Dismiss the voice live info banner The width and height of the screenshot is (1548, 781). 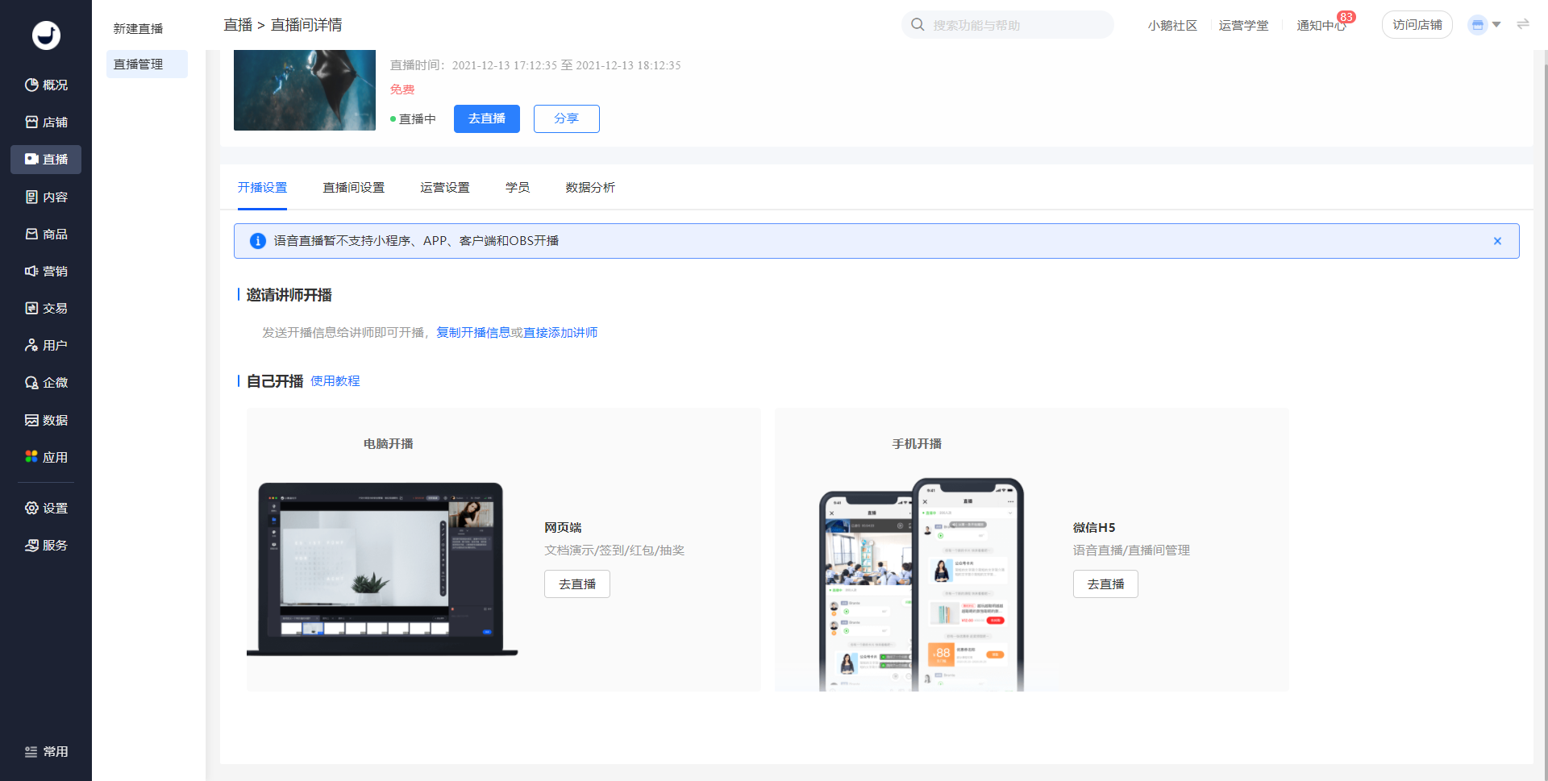(x=1497, y=241)
